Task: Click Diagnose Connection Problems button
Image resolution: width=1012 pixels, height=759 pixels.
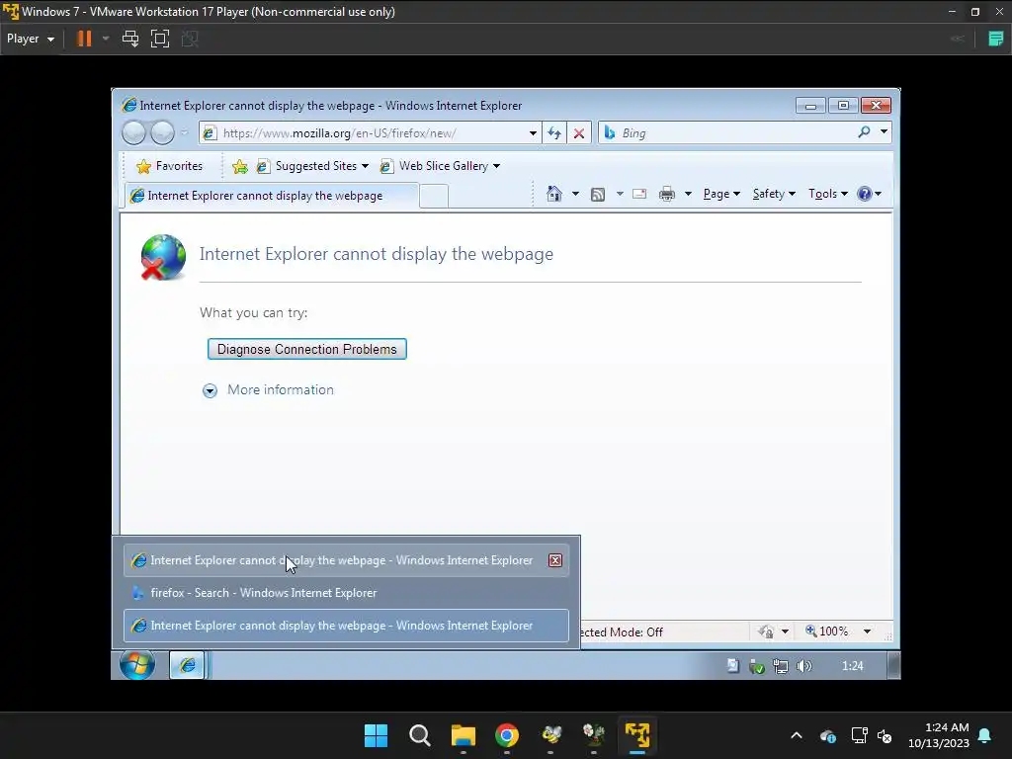Action: pyautogui.click(x=306, y=349)
